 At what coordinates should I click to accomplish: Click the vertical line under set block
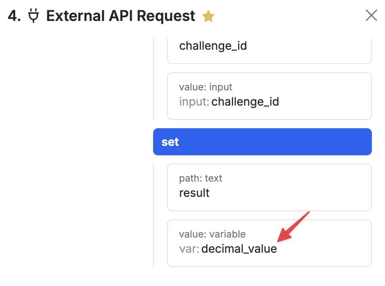154,214
